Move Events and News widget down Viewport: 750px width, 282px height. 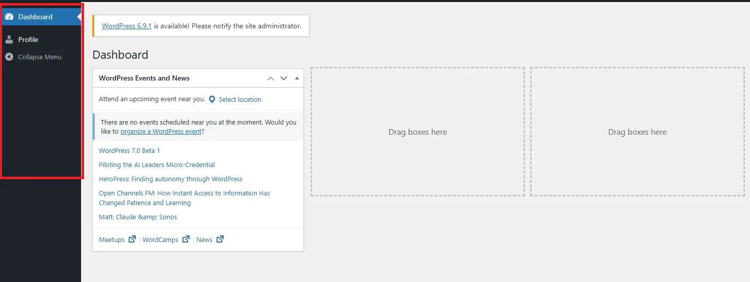(x=284, y=78)
